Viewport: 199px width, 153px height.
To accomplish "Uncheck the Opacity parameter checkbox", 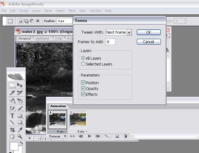I will pos(83,88).
